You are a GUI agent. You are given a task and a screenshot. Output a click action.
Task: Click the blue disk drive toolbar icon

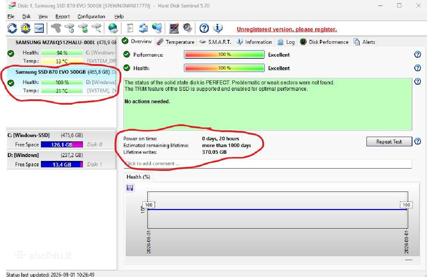tap(39, 28)
